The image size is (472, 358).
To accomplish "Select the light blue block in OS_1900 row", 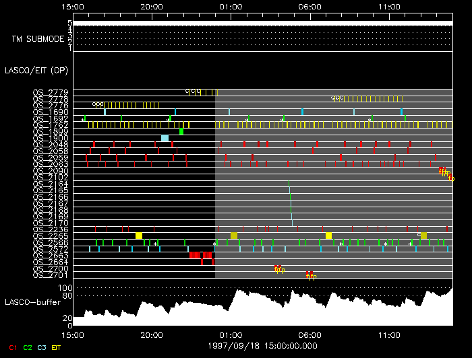I will pos(165,138).
